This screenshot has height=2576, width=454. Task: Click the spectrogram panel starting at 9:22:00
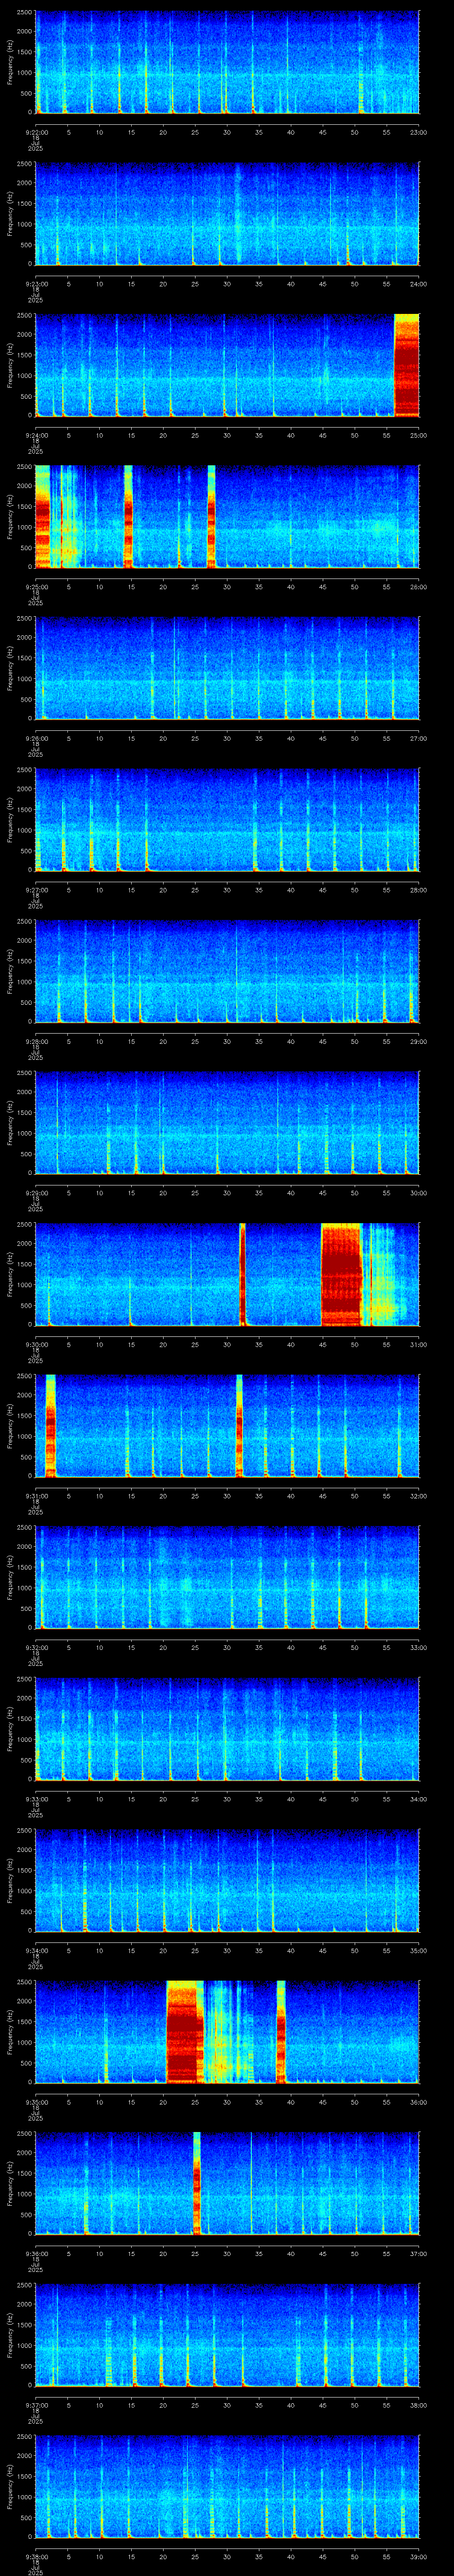pyautogui.click(x=227, y=62)
